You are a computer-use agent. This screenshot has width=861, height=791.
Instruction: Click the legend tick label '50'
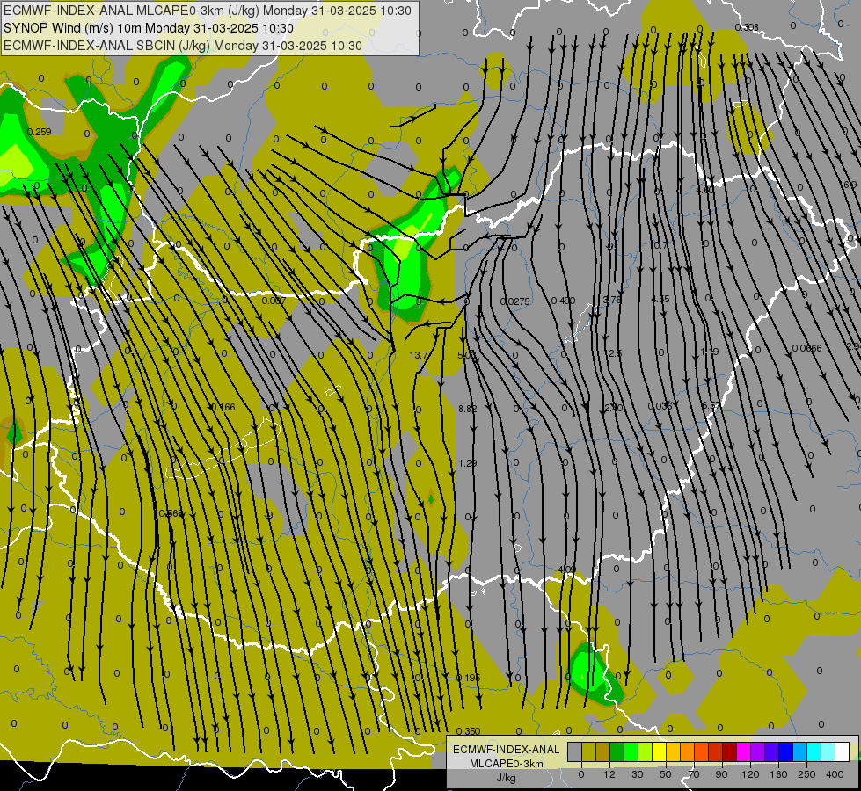(x=666, y=774)
